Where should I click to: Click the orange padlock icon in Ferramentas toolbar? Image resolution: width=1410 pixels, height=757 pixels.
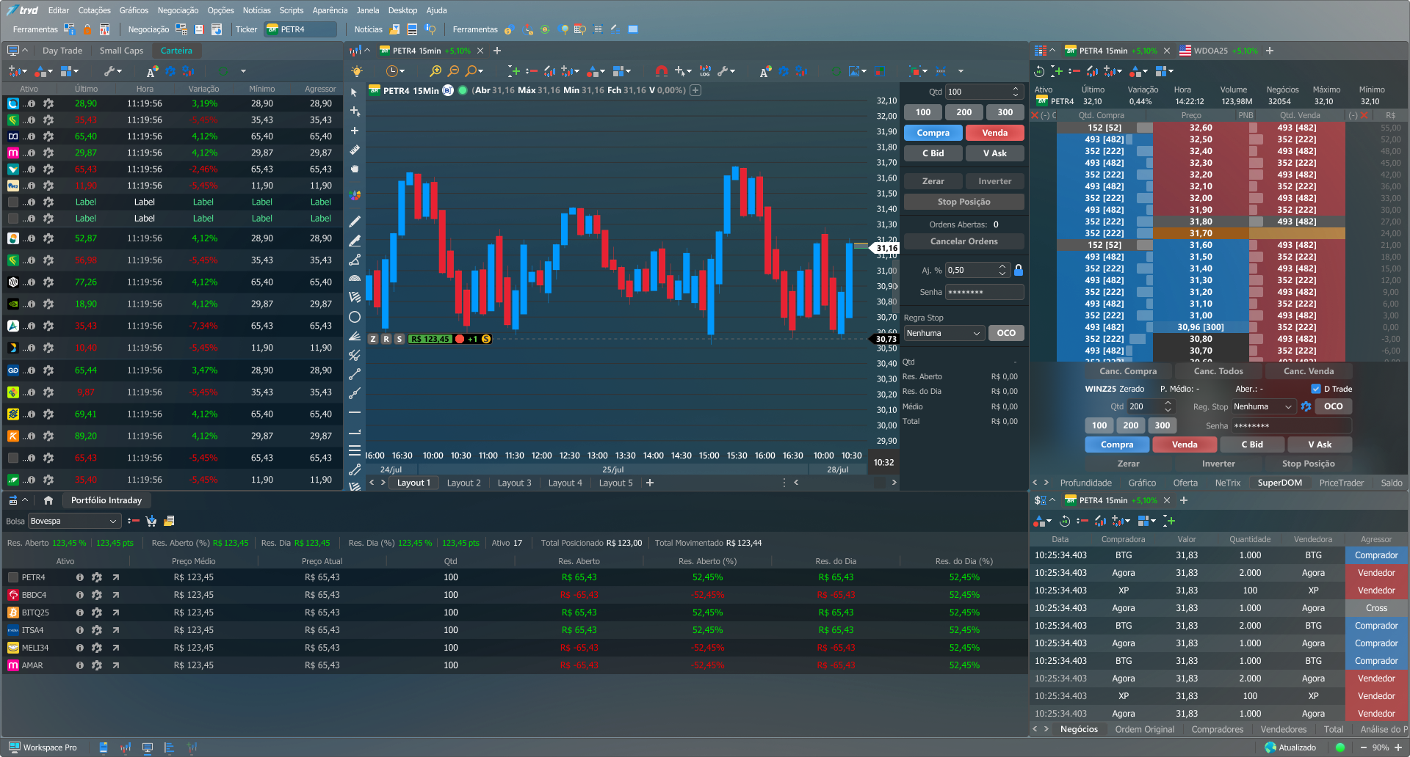[x=87, y=29]
